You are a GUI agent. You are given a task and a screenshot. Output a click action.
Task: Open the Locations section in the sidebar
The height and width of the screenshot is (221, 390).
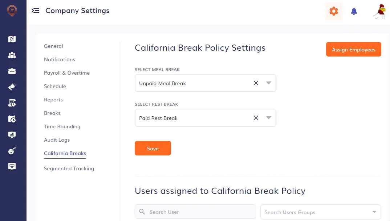pos(12,39)
